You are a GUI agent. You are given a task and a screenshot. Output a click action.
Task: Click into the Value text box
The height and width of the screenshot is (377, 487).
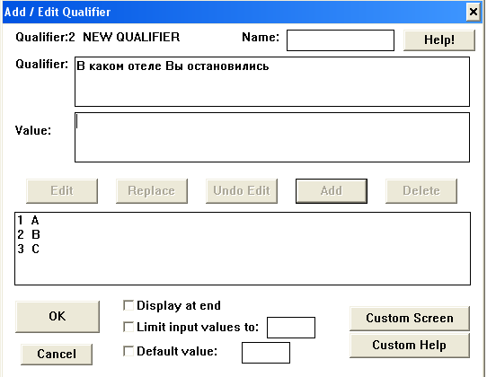[272, 137]
